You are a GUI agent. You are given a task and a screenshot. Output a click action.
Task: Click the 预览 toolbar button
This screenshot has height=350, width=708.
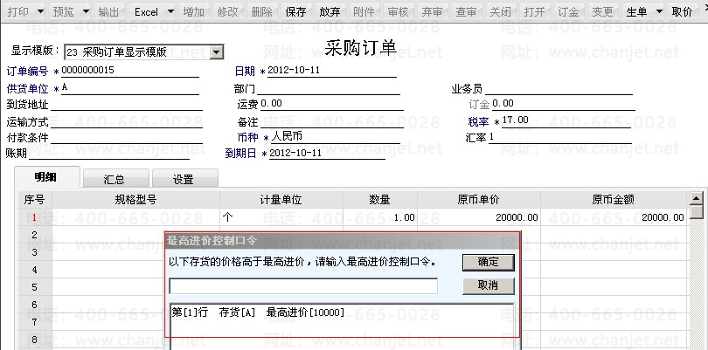tap(63, 11)
